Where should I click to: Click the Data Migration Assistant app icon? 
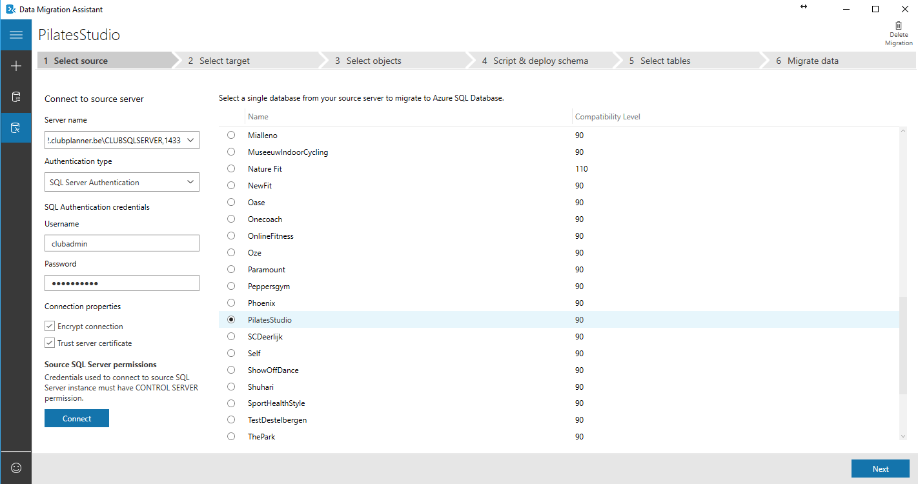(10, 9)
